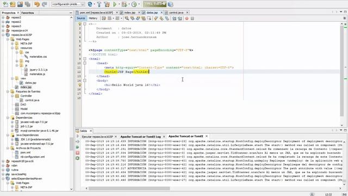The image size is (348, 196).
Task: Select pom.xml under Archivos de Proyecto
Action: [x=26, y=152]
